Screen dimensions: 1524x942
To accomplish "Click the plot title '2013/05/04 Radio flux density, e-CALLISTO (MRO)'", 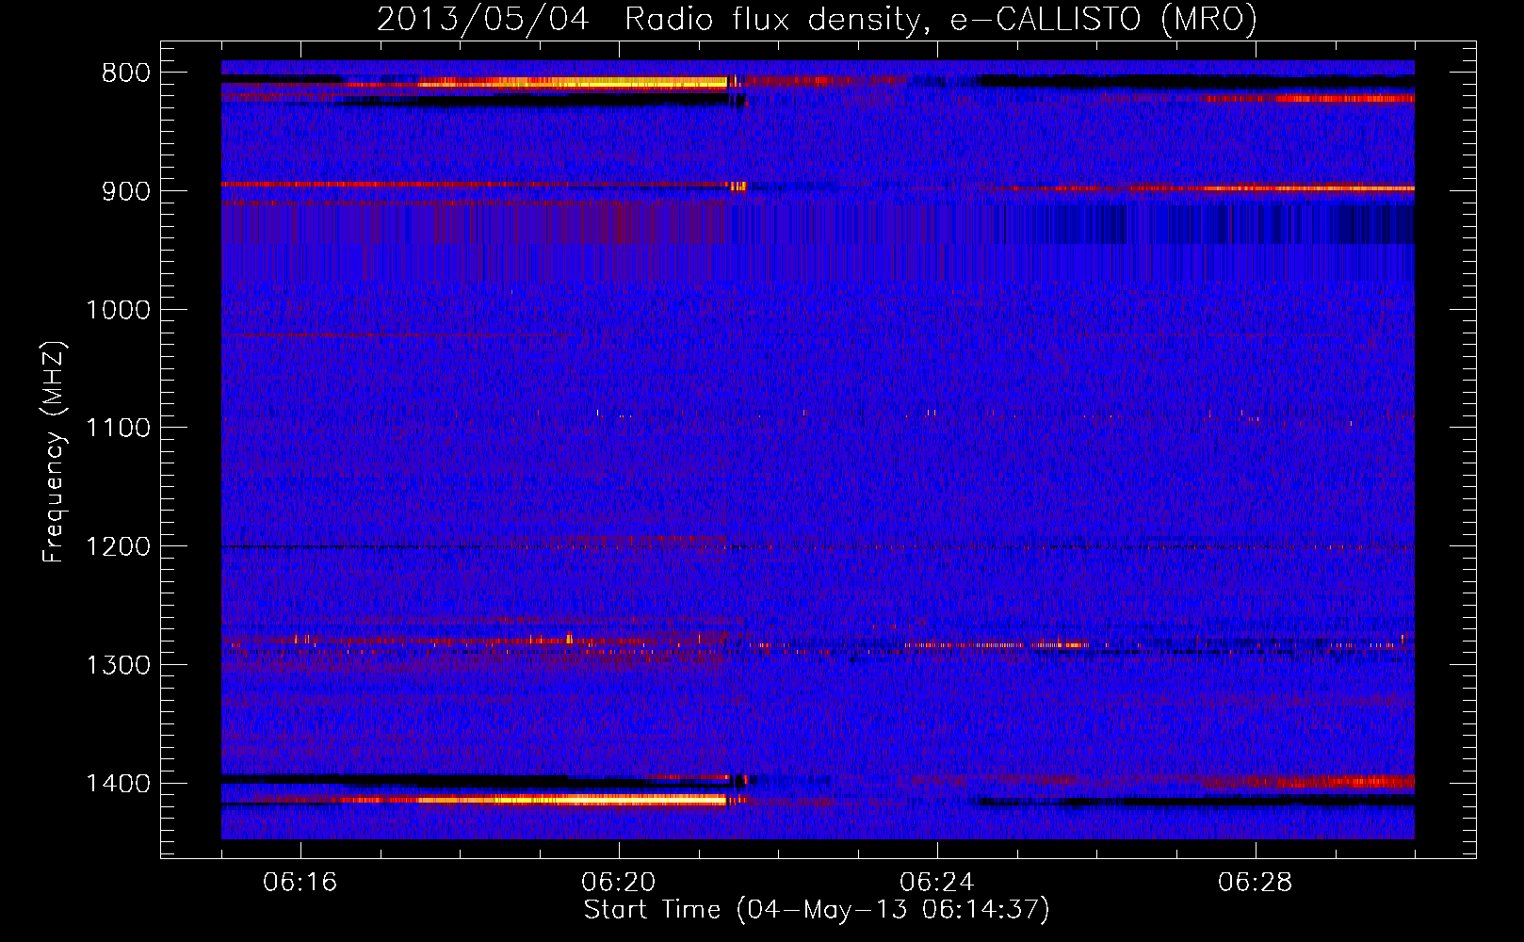I will [817, 19].
